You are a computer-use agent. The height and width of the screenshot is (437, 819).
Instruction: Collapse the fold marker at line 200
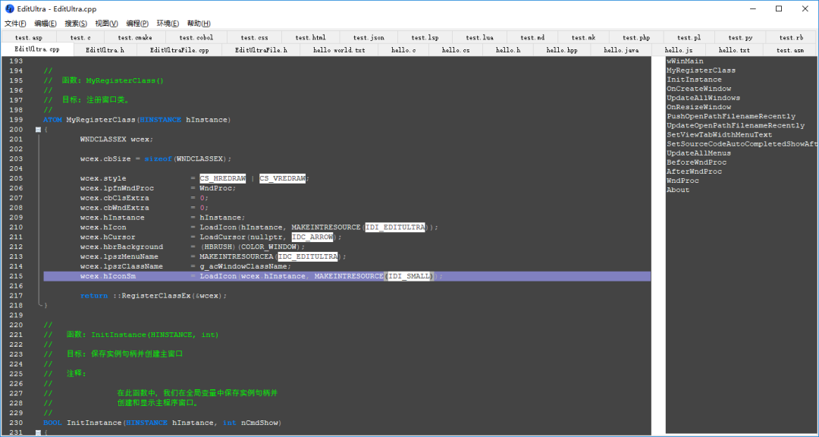coord(38,130)
